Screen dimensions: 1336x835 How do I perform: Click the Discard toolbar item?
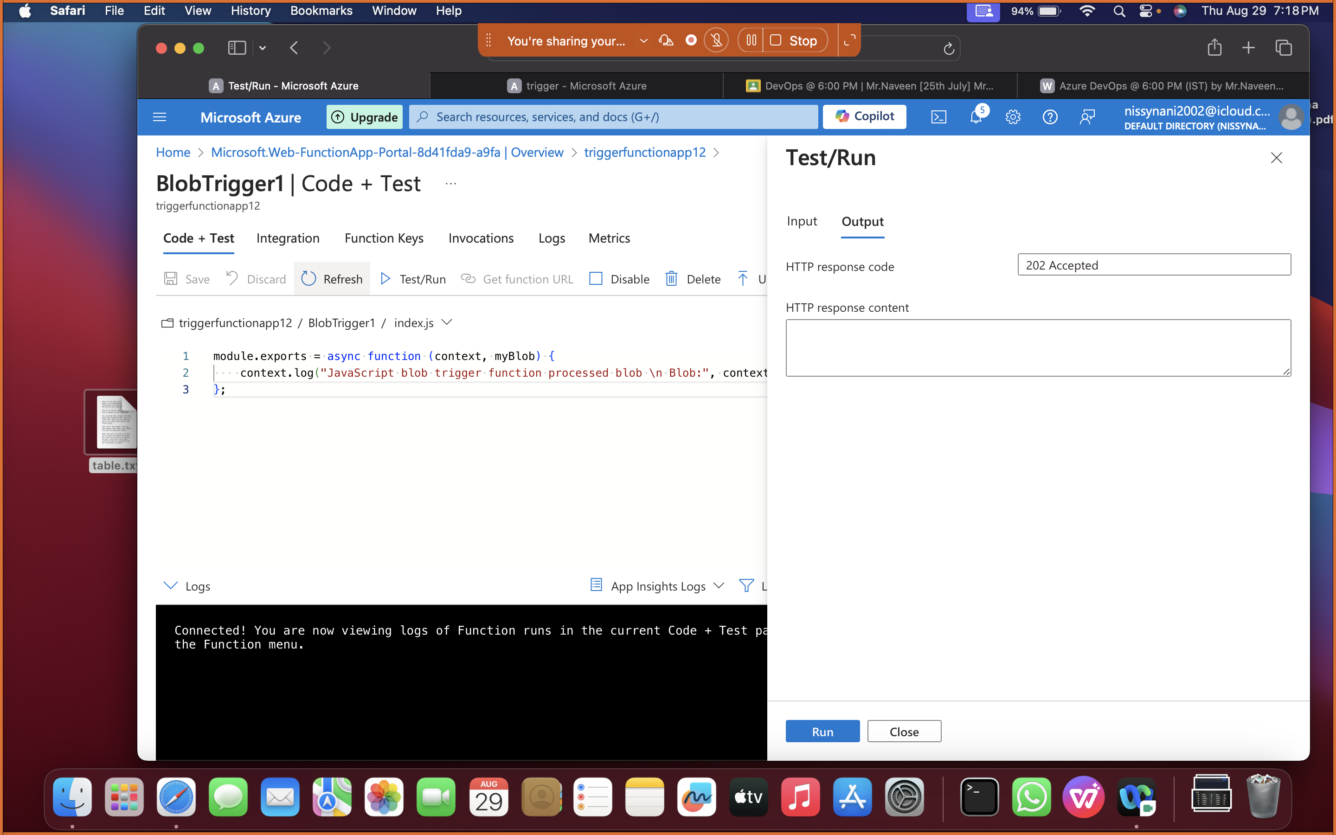256,279
